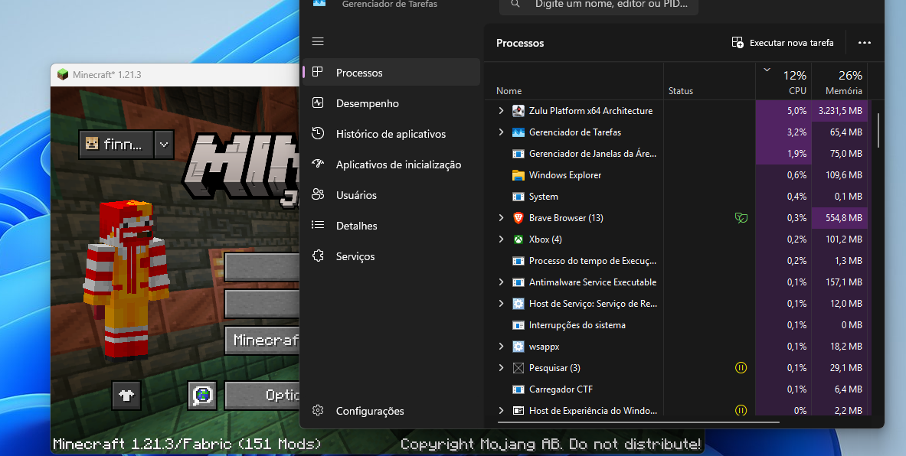Expand Host de Experiência do Windows row
This screenshot has width=906, height=456.
point(501,410)
